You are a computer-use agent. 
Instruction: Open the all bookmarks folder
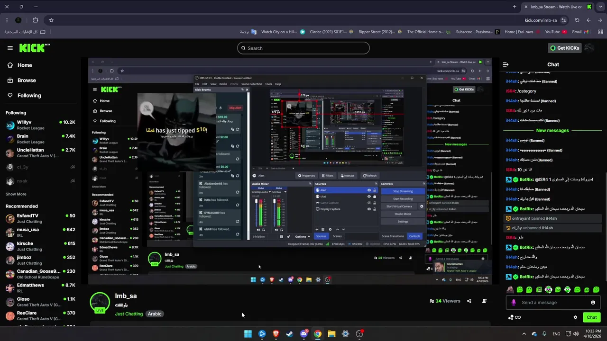[x=25, y=32]
